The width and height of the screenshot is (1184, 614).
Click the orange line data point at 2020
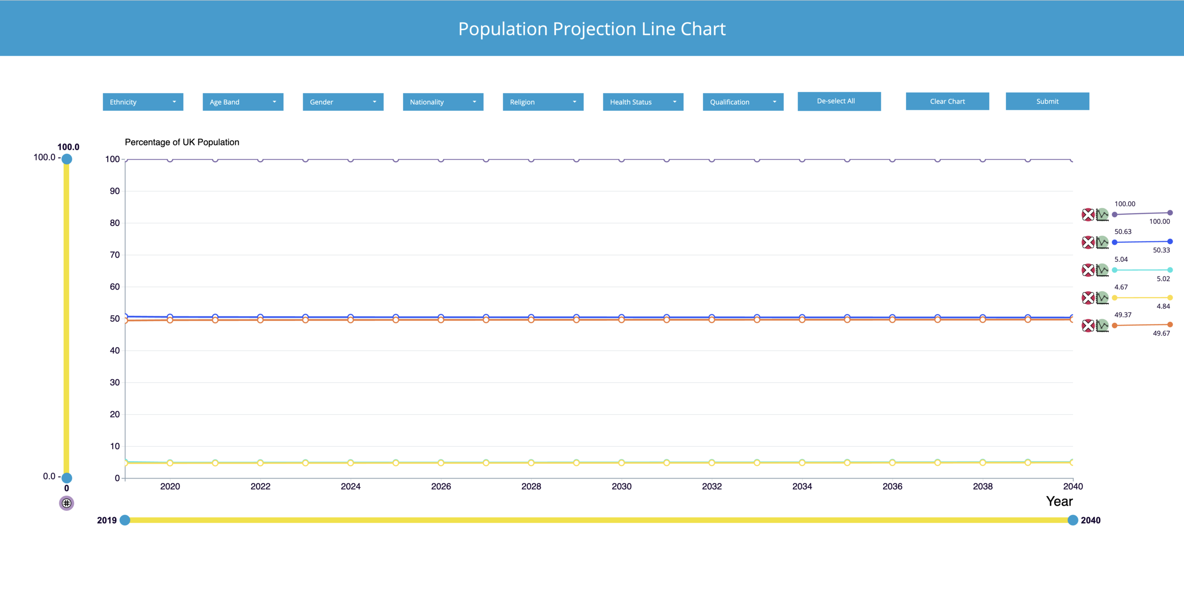(x=170, y=320)
